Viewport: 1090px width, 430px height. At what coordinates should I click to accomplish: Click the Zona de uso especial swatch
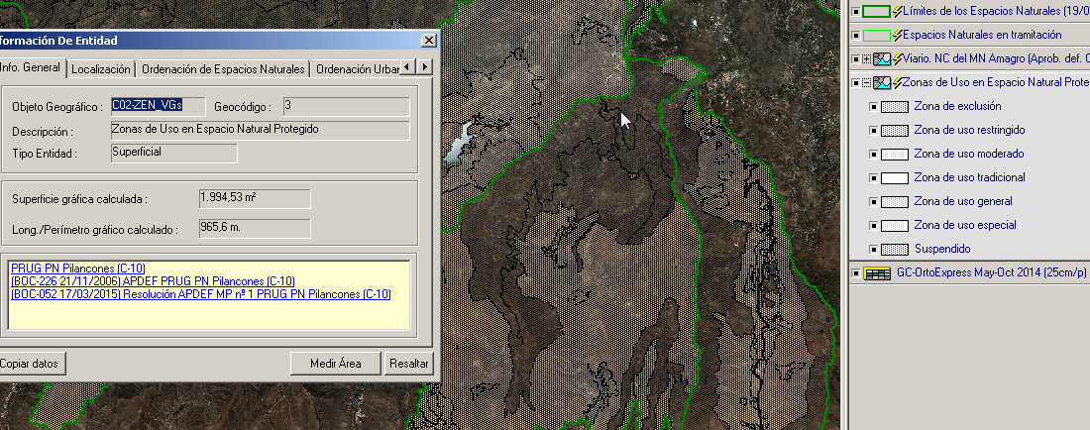pyautogui.click(x=894, y=226)
